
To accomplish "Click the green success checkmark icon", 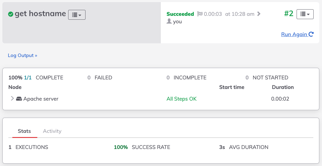I will (11, 14).
